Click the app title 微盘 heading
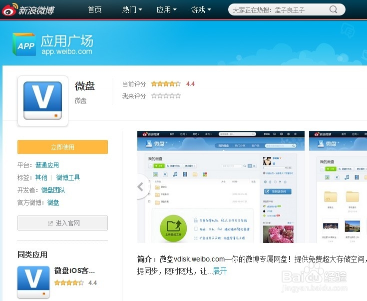 [x=85, y=86]
